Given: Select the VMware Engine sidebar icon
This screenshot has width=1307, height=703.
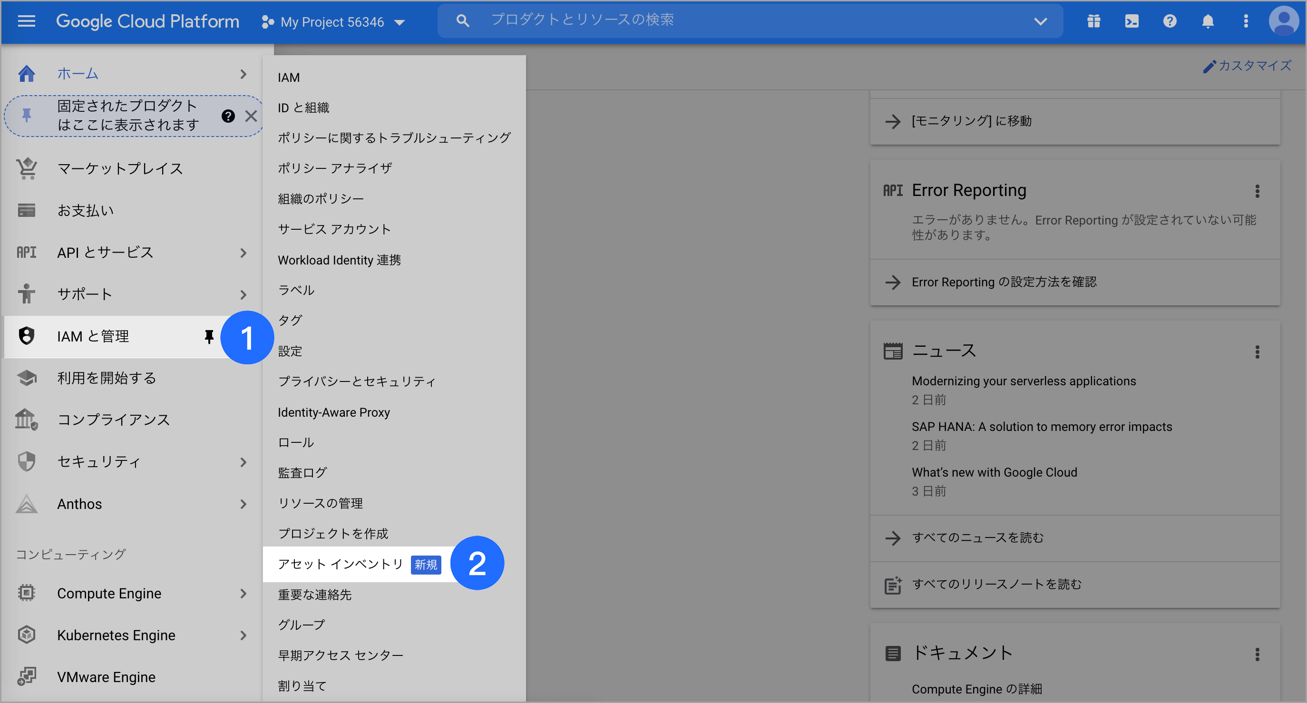Looking at the screenshot, I should [26, 676].
